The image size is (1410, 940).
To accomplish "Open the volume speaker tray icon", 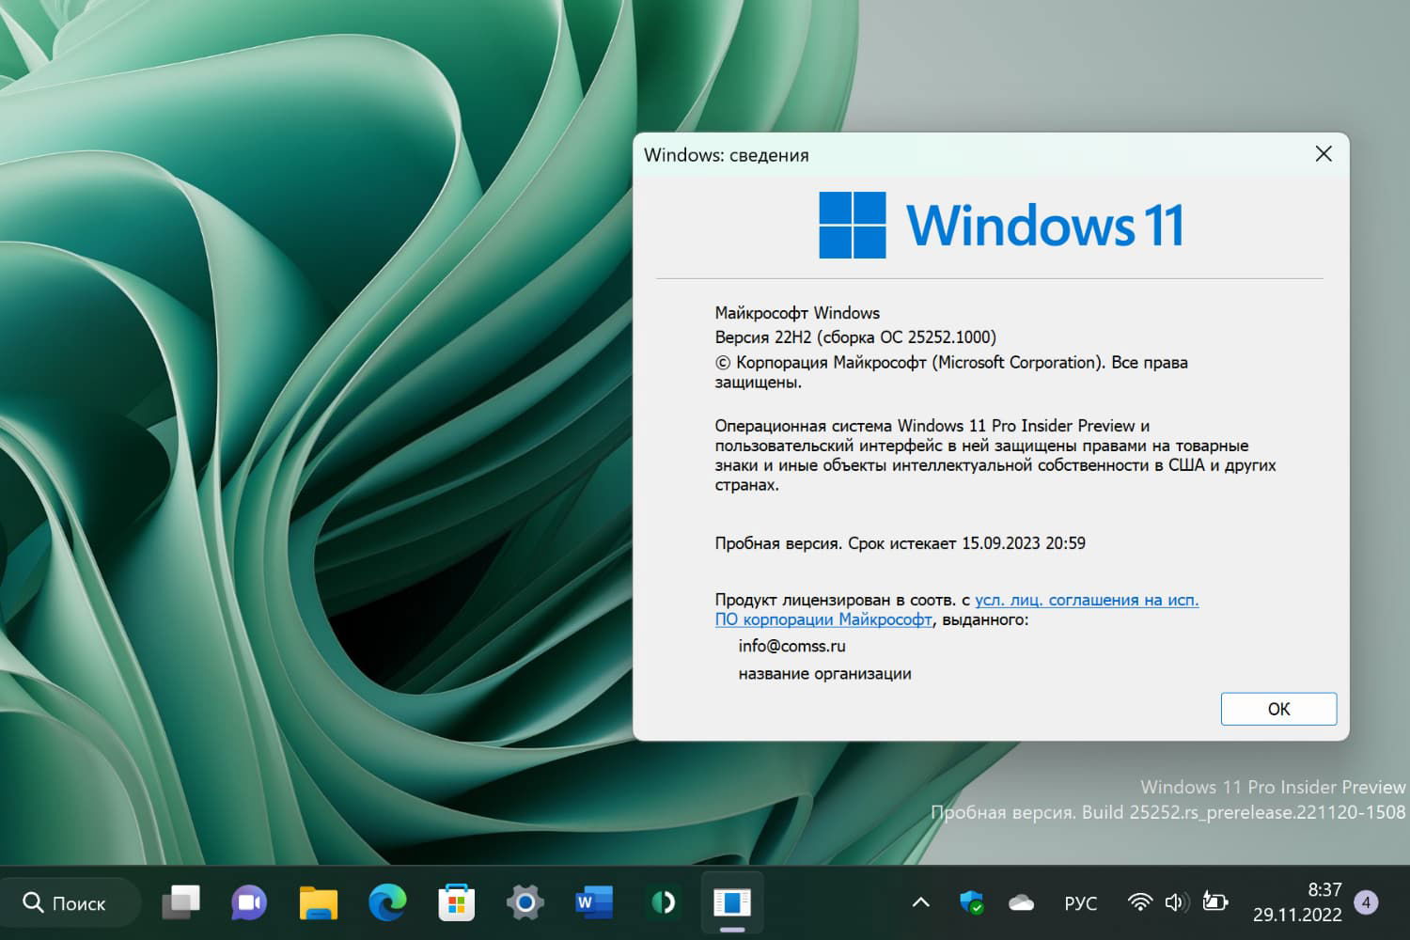I will [1177, 903].
